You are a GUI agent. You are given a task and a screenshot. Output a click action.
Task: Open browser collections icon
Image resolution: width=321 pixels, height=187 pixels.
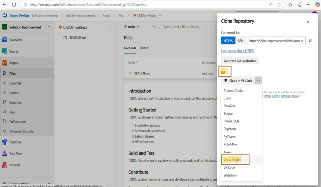tap(299, 4)
